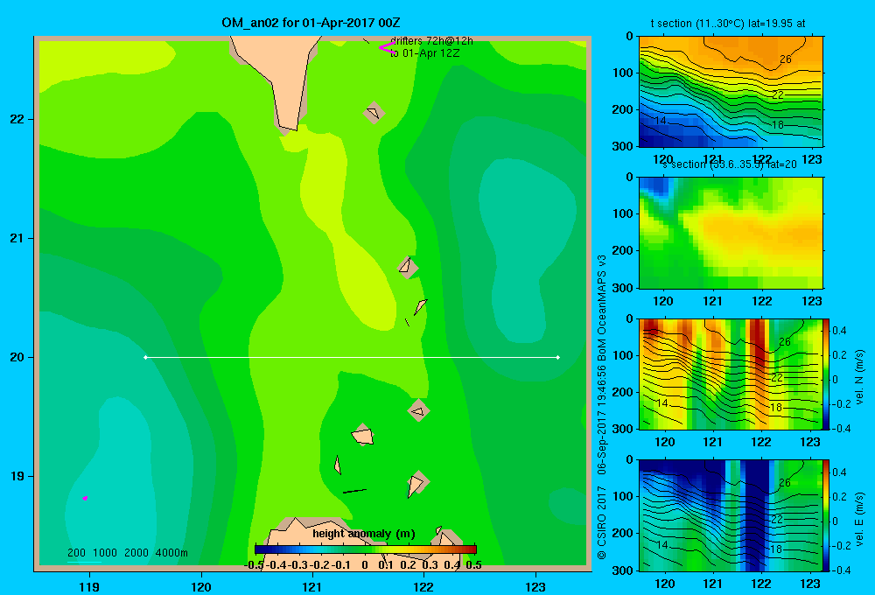Click the 26 contour label in temperature panel
The height and width of the screenshot is (595, 875).
pos(785,59)
